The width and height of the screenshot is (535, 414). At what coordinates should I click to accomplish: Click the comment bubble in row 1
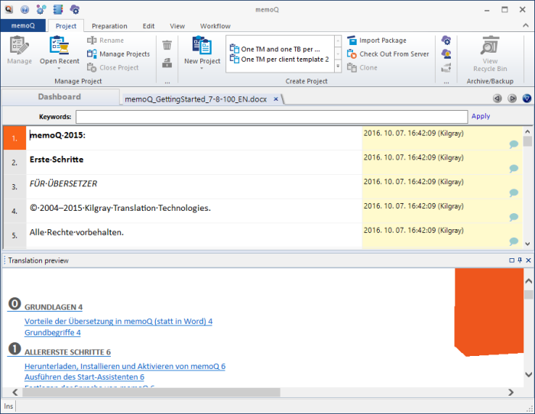[514, 144]
